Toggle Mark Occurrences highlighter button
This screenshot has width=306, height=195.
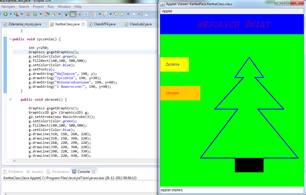tap(73, 14)
